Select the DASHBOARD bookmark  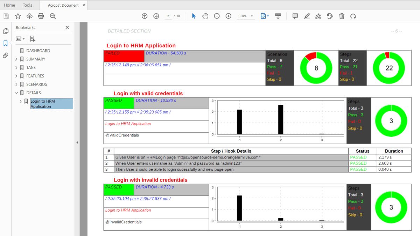click(x=38, y=51)
